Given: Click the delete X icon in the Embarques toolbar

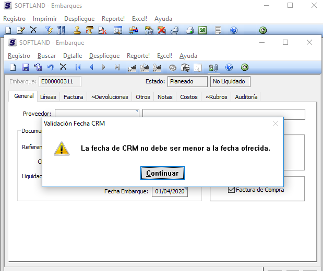Looking at the screenshot, I should point(33,30).
